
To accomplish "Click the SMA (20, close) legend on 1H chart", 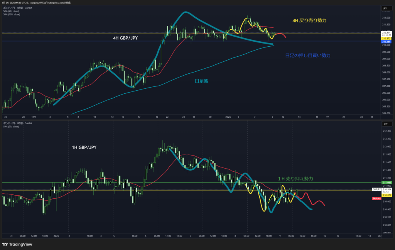I will (11, 126).
